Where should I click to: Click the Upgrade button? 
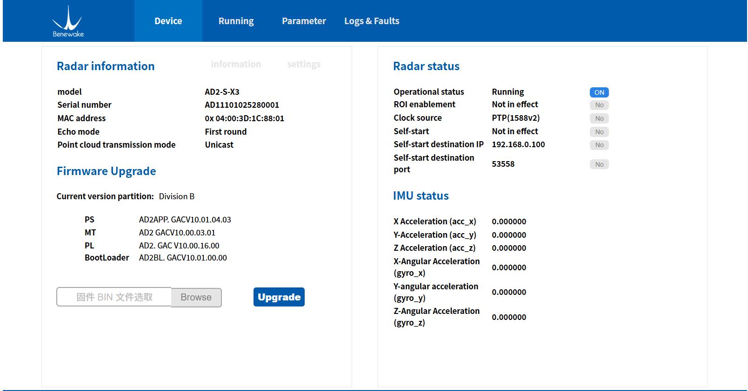click(279, 297)
